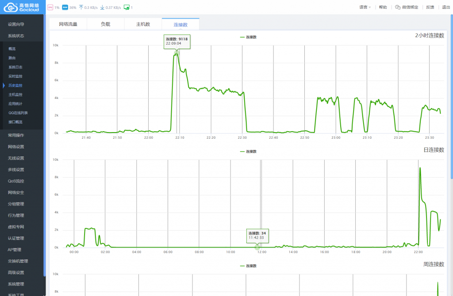Switch to the 负载 tab
This screenshot has height=296, width=453.
pyautogui.click(x=105, y=24)
